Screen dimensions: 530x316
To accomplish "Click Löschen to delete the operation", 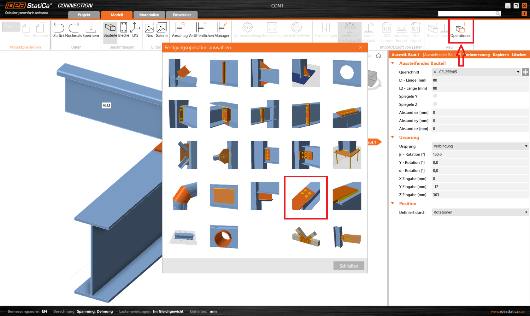I will click(x=519, y=55).
